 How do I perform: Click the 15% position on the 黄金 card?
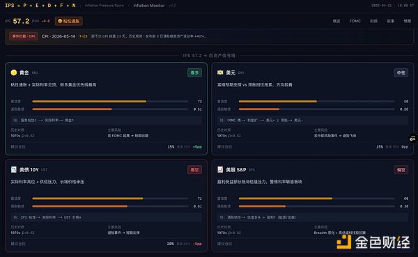click(x=171, y=147)
